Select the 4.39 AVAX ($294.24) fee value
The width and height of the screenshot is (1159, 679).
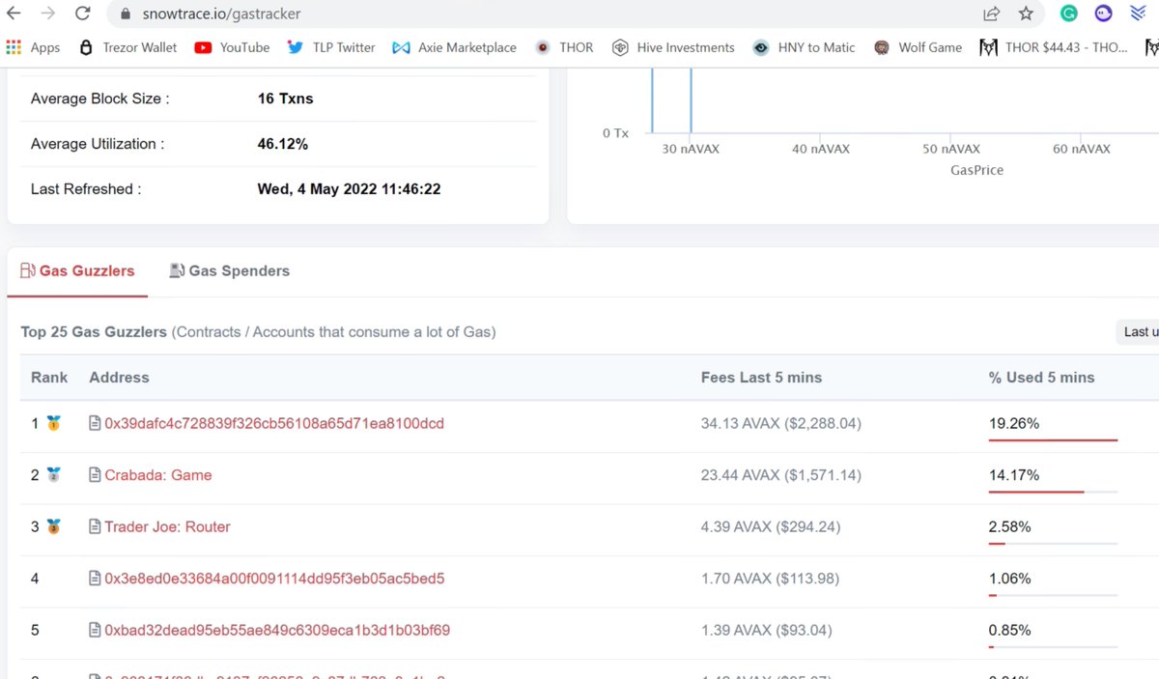click(771, 527)
